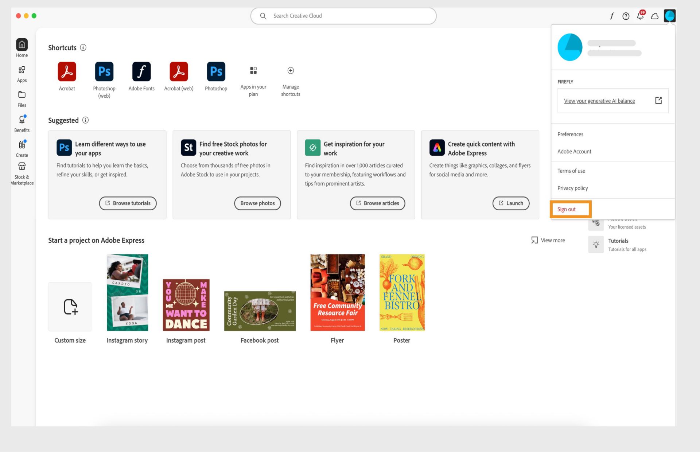This screenshot has width=700, height=452.
Task: Select Apps in the left sidebar
Action: click(22, 74)
